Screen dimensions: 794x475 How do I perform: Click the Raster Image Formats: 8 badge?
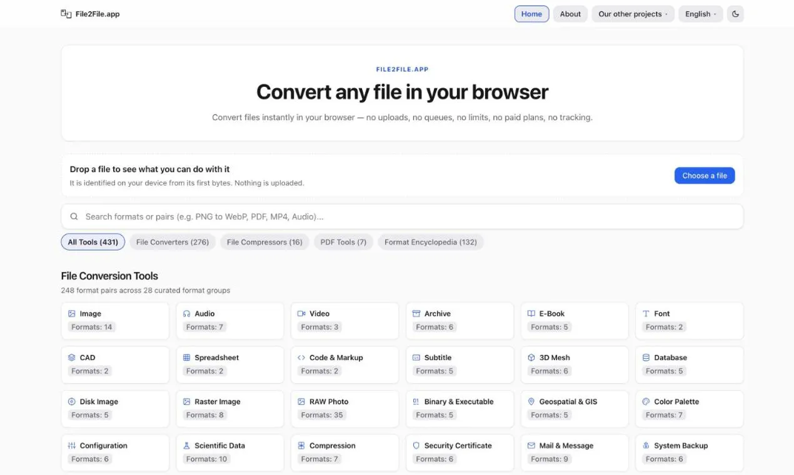pos(204,415)
